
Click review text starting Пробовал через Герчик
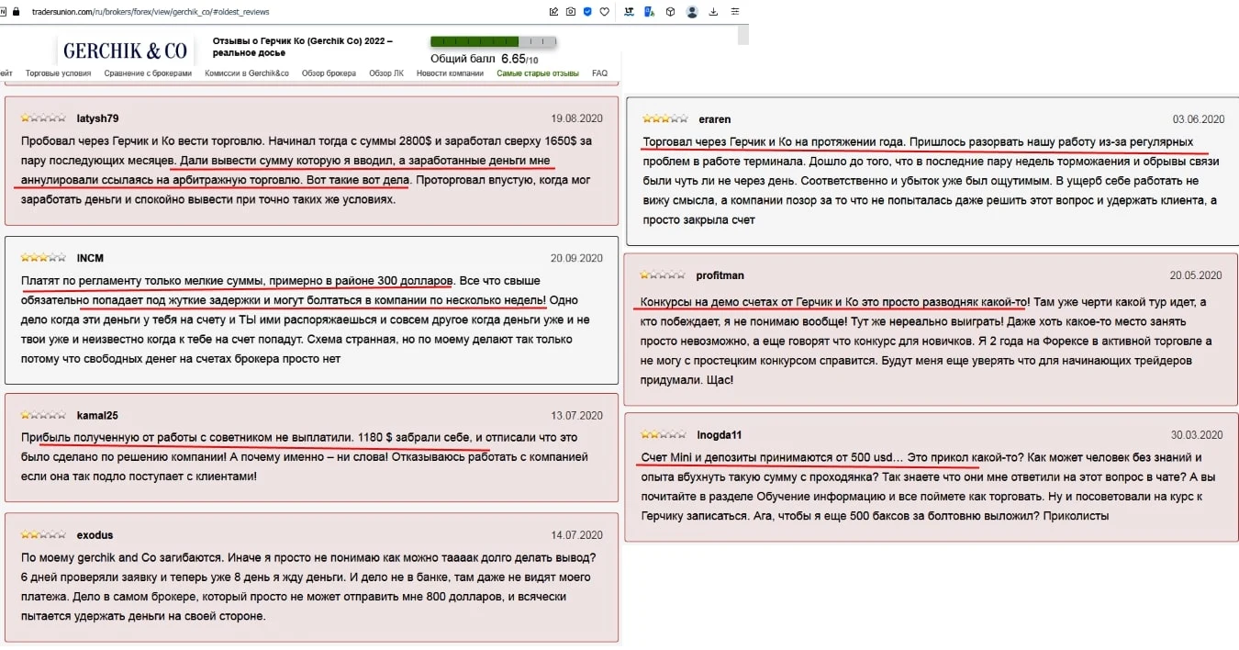point(307,171)
